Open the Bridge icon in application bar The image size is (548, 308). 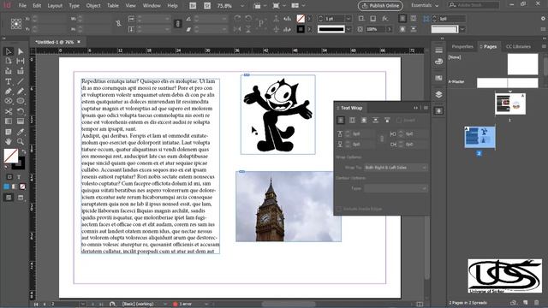193,6
